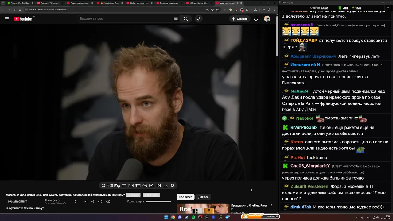This screenshot has width=393, height=221.
Task: Click username 'RiverPho3nix' in chat
Action: coord(304,127)
